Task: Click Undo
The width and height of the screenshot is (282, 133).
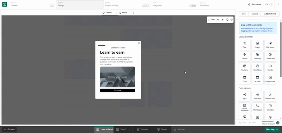Action: tap(243, 123)
